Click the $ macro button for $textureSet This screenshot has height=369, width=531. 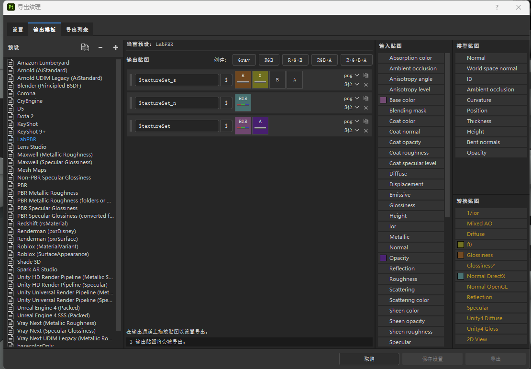226,126
